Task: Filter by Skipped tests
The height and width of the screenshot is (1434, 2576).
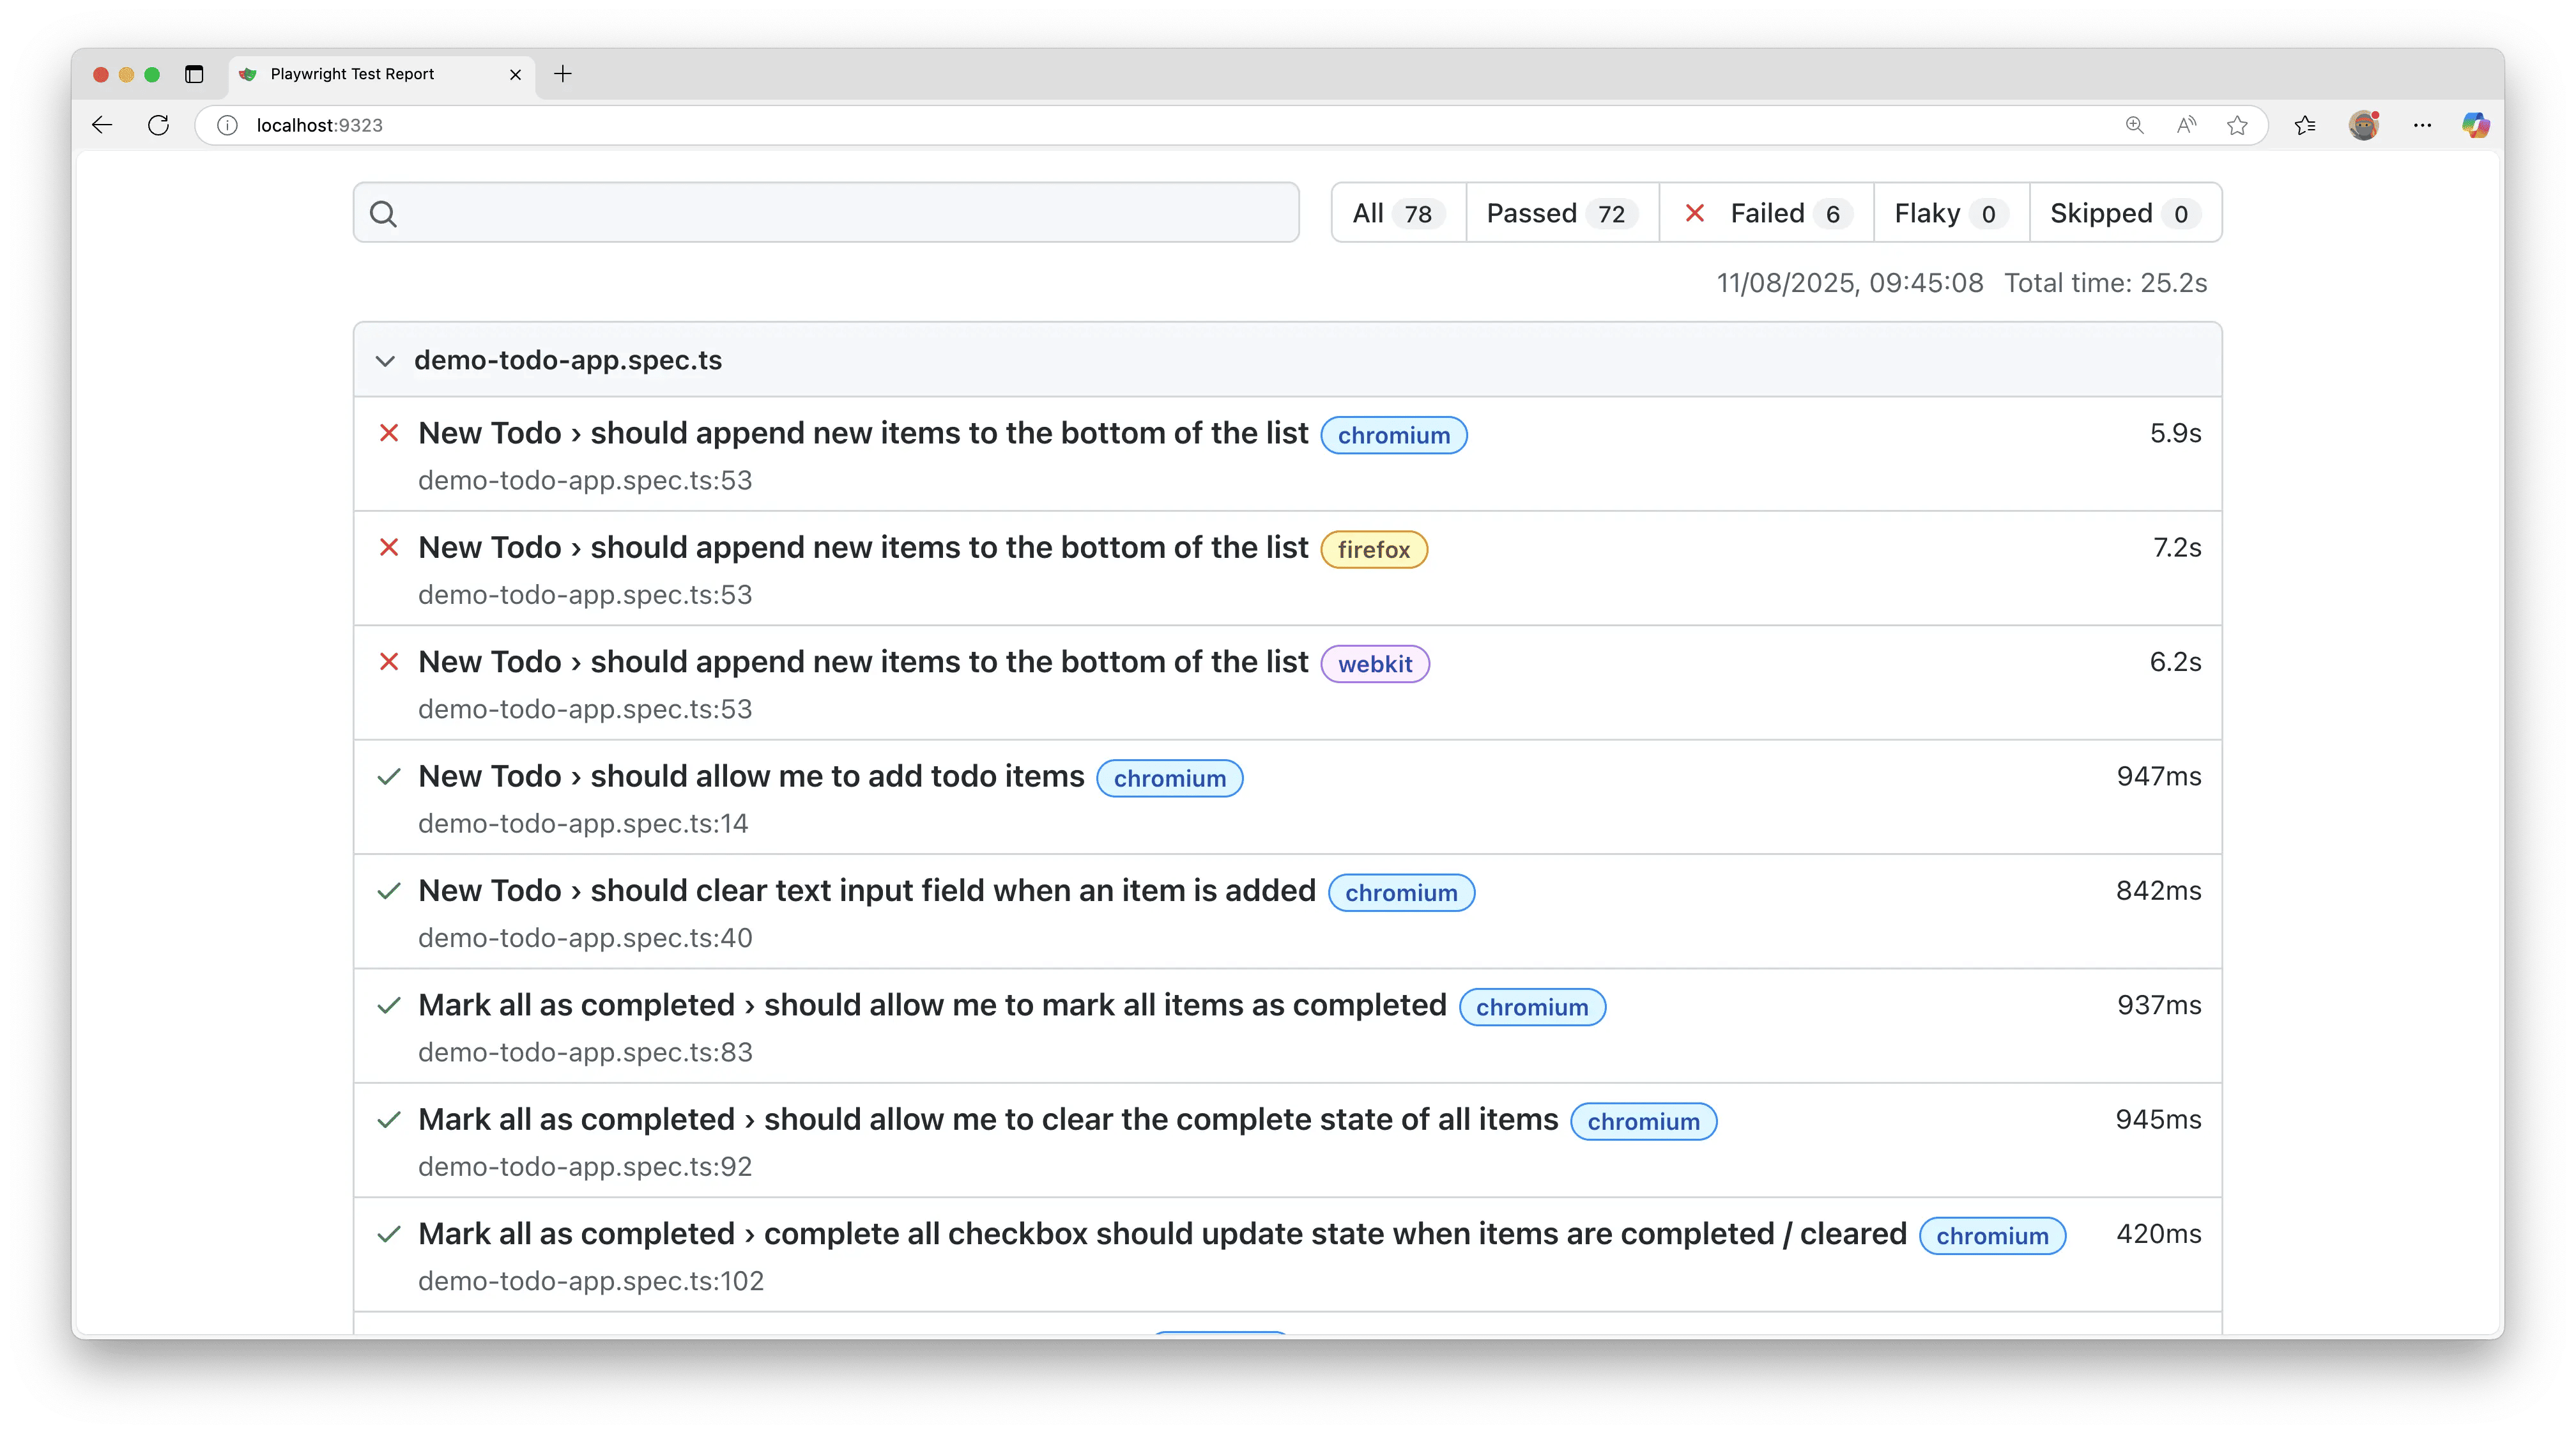Action: pyautogui.click(x=2124, y=213)
